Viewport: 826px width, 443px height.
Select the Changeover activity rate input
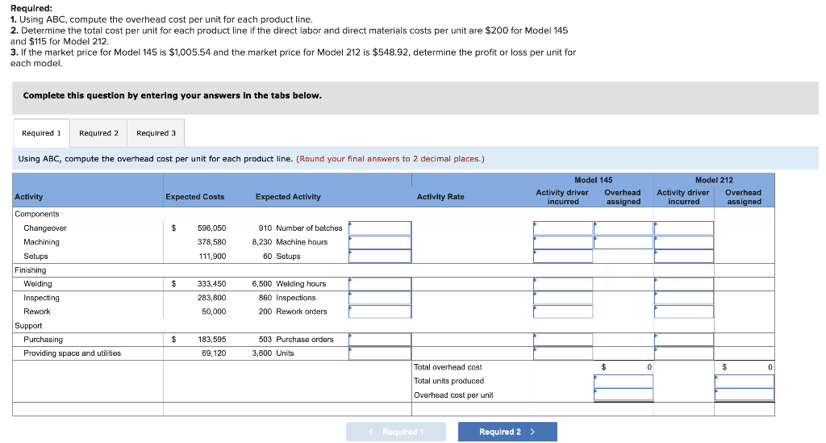tap(380, 228)
